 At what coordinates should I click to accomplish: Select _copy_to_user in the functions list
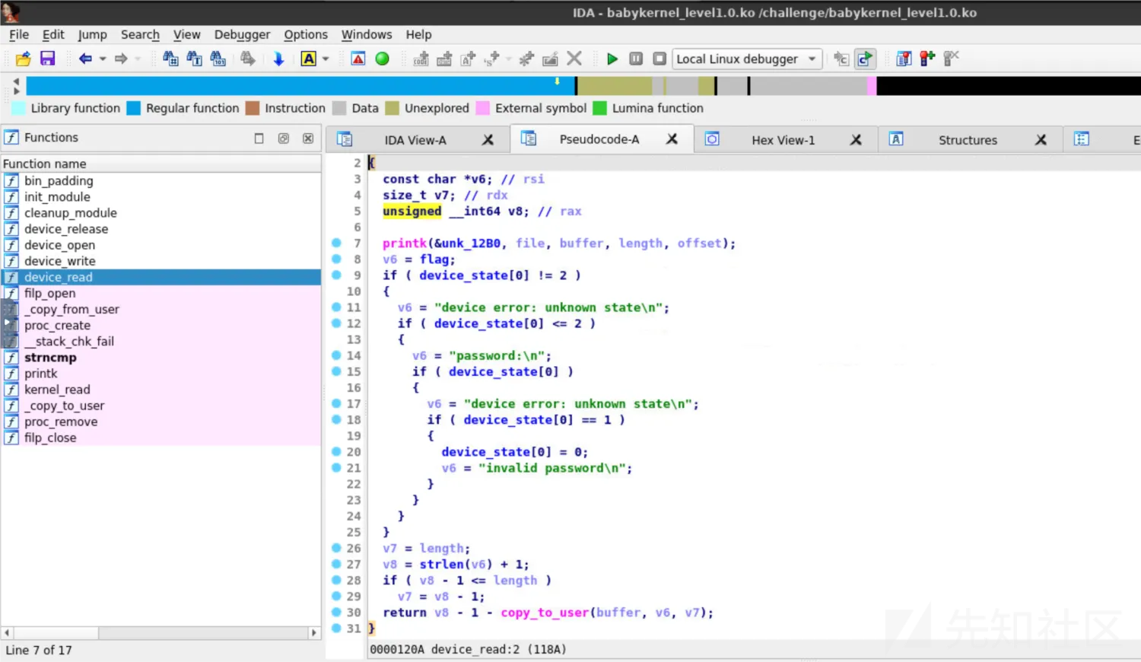(161, 406)
